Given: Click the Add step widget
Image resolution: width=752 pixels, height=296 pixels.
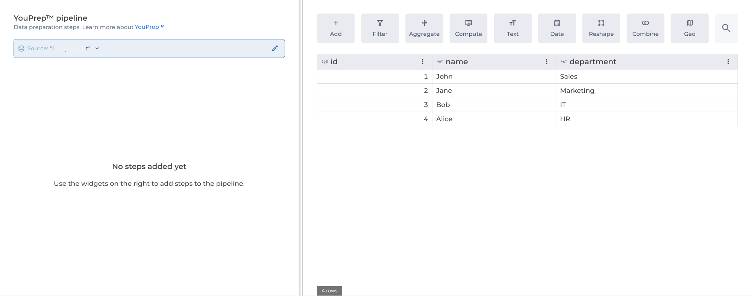Looking at the screenshot, I should pyautogui.click(x=335, y=28).
